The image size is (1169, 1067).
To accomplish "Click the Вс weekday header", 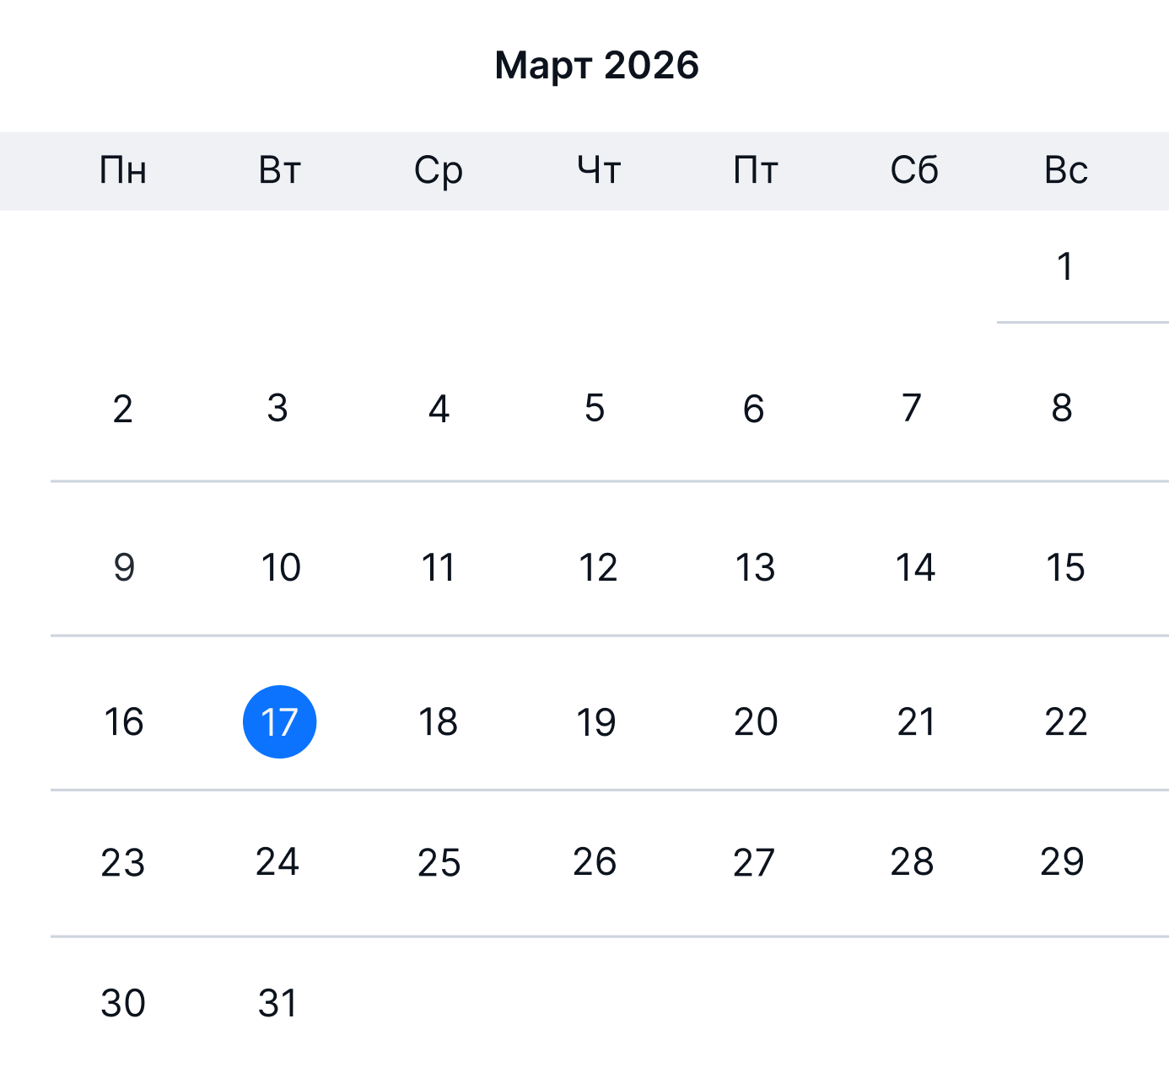I will 1065,170.
